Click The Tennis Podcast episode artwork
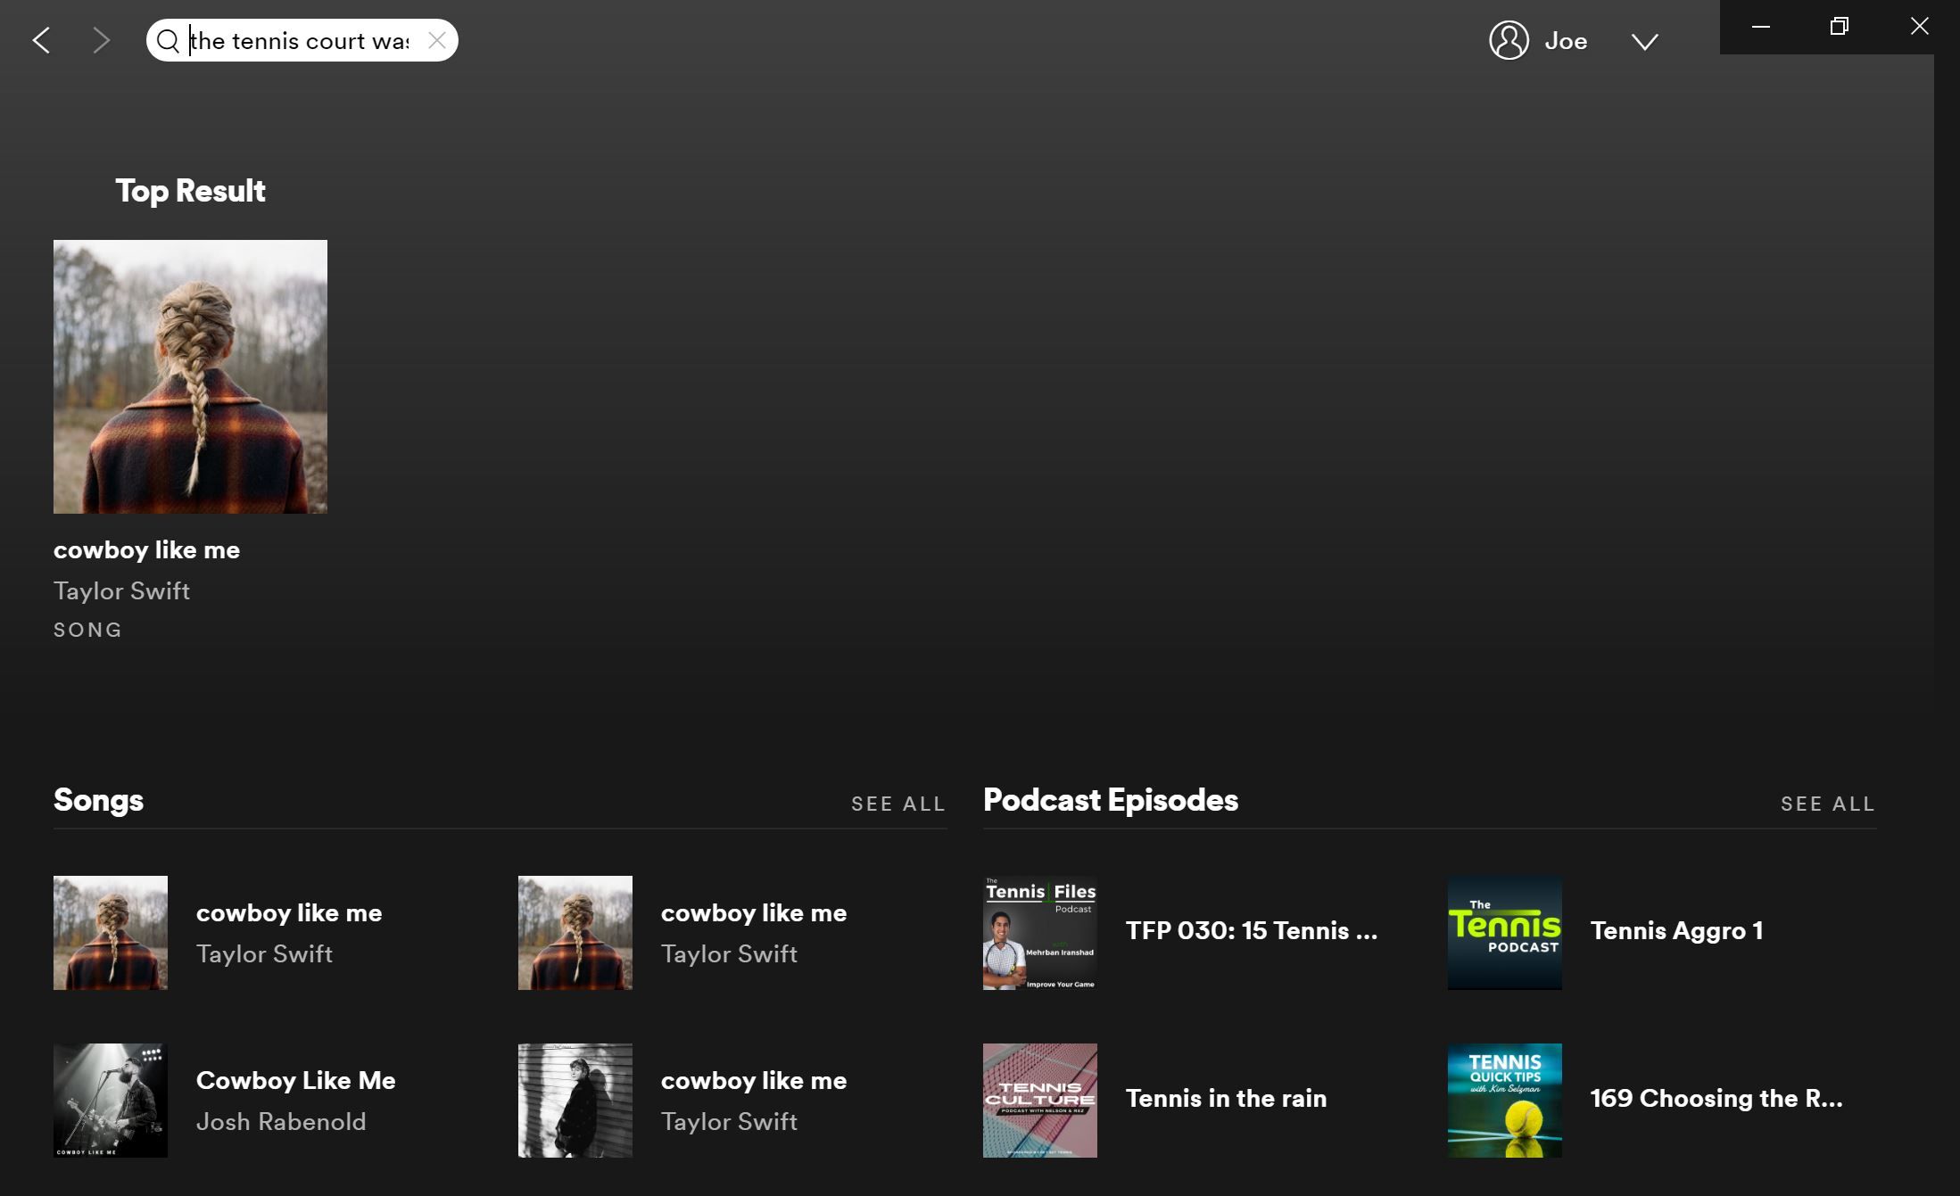 1504,932
